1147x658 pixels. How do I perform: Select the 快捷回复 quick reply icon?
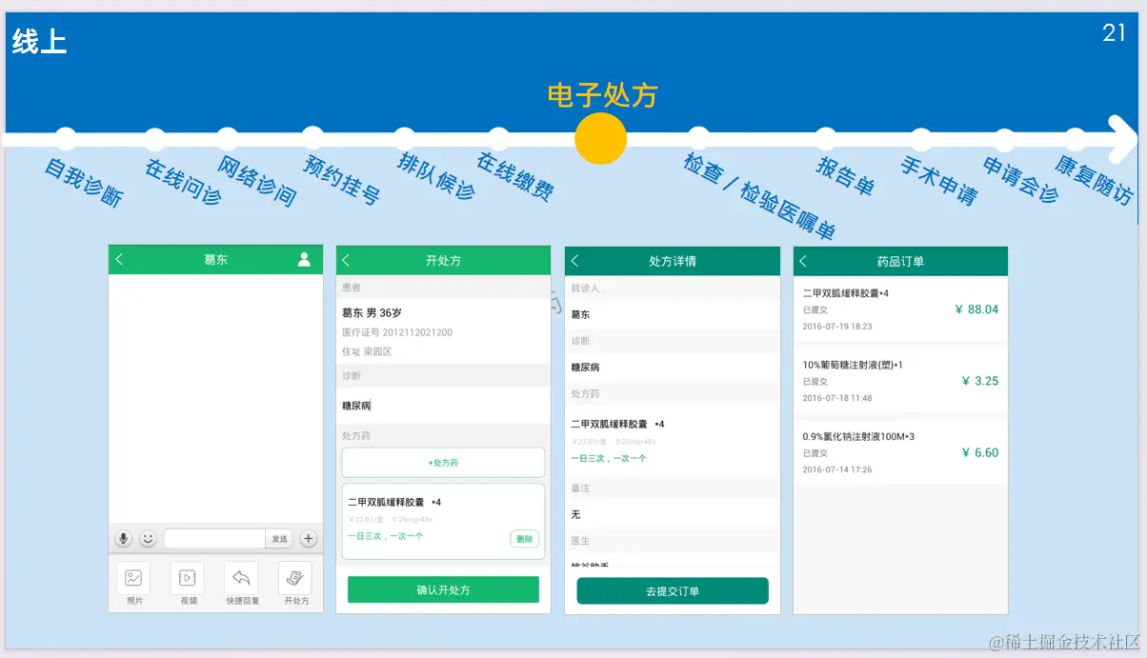(241, 578)
